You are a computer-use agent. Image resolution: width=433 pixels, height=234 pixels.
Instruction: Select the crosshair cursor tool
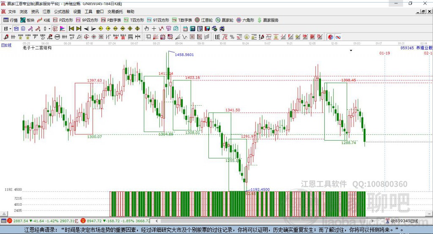[154, 29]
